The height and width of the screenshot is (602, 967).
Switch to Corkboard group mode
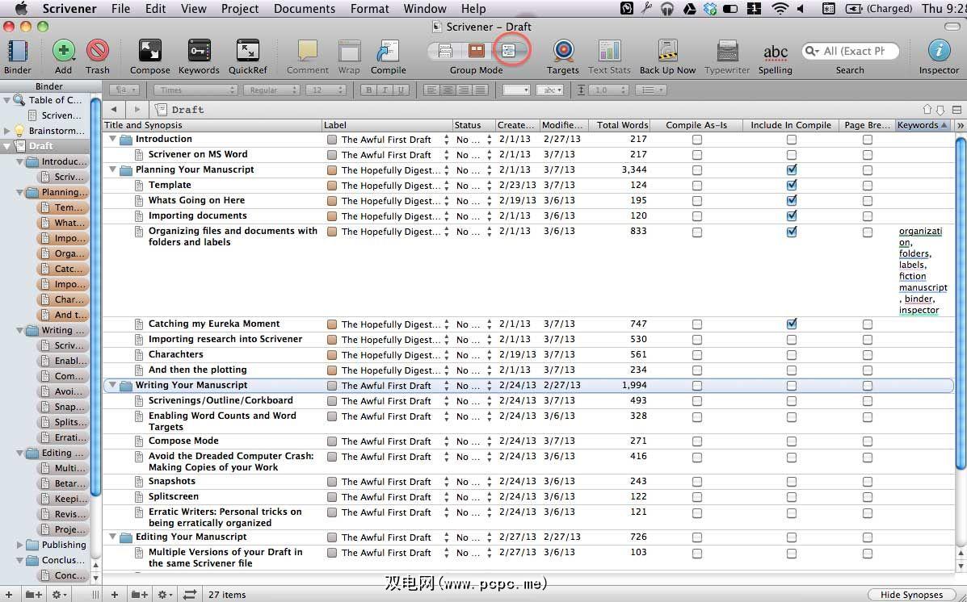pyautogui.click(x=477, y=51)
